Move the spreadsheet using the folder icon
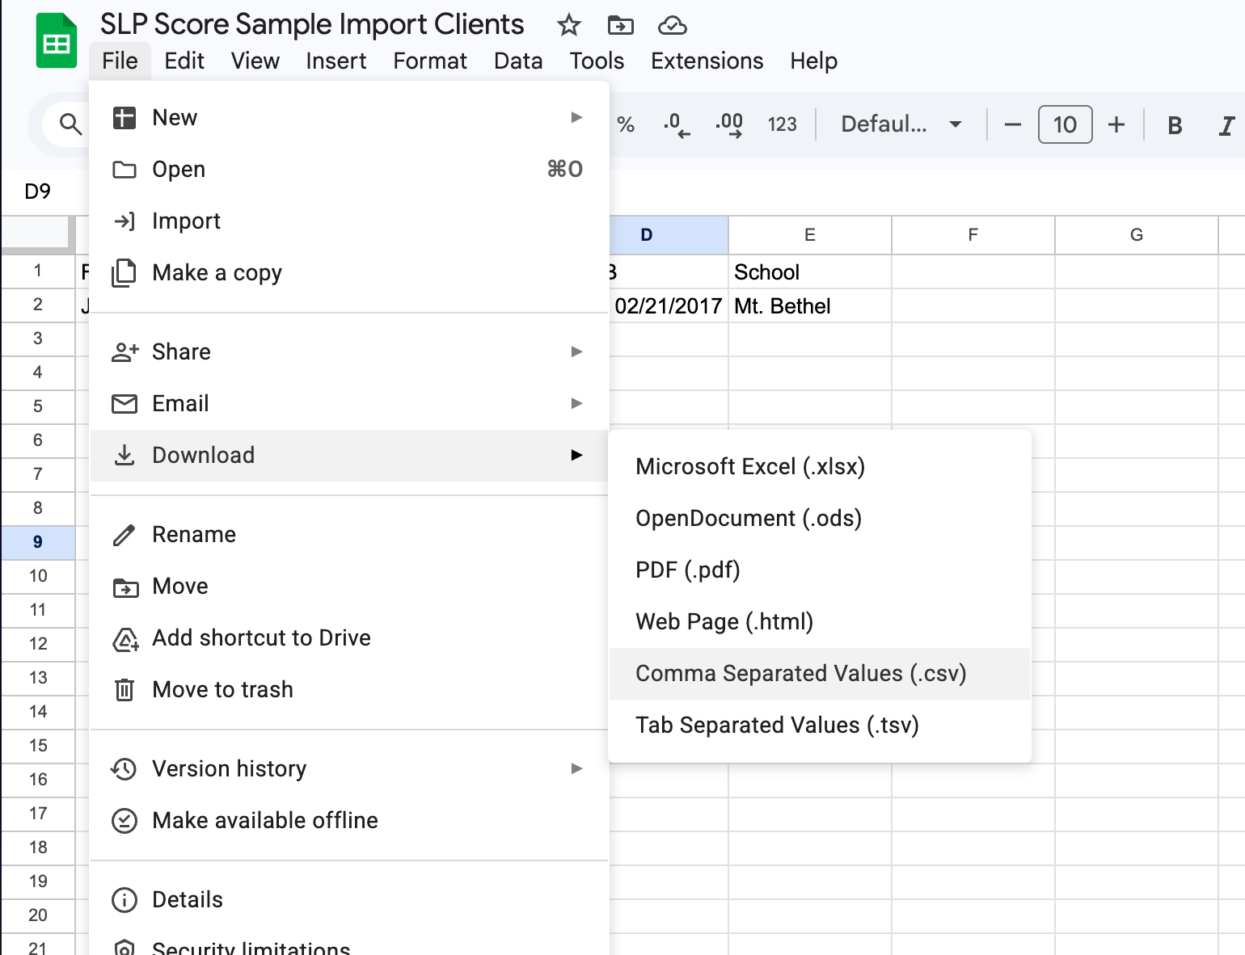Viewport: 1245px width, 955px height. tap(621, 25)
